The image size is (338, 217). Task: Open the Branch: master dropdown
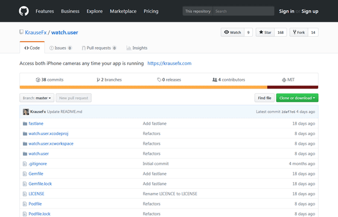[x=37, y=98]
